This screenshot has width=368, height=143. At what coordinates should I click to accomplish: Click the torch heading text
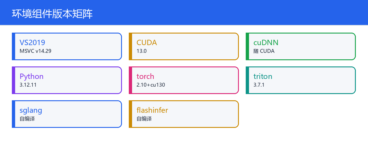145,76
